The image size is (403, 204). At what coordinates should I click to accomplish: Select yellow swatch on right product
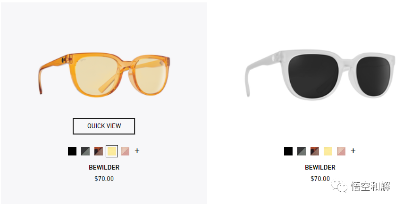coord(328,151)
